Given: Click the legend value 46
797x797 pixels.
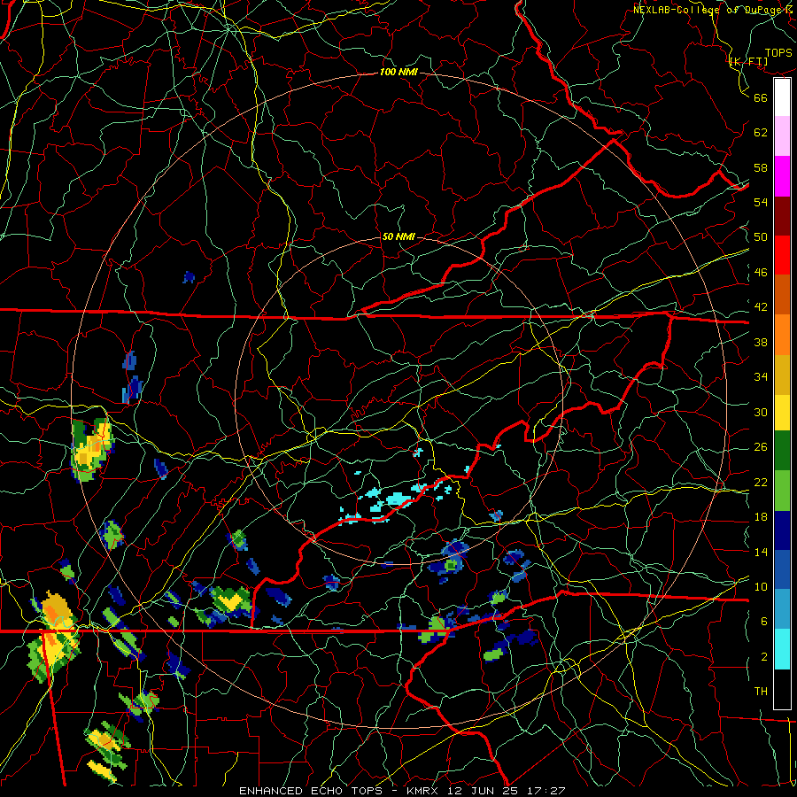Looking at the screenshot, I should tap(761, 273).
